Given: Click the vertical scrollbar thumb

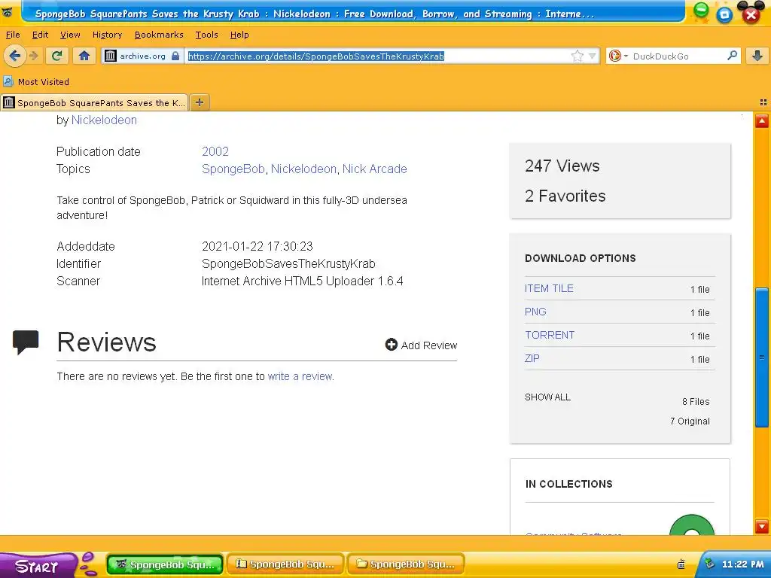Looking at the screenshot, I should click(762, 357).
